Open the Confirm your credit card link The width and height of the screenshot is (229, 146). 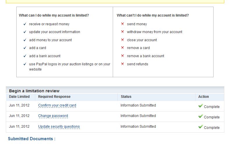[57, 105]
